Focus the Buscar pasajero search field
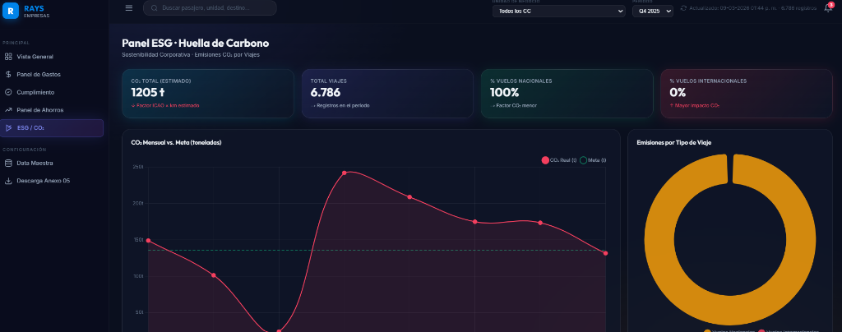This screenshot has width=842, height=332. click(214, 8)
